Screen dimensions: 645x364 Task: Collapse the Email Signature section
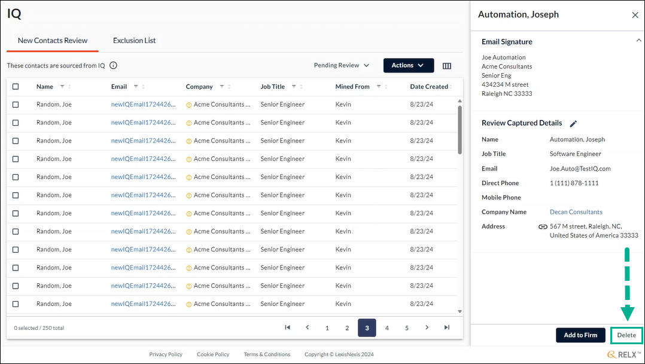pyautogui.click(x=638, y=40)
